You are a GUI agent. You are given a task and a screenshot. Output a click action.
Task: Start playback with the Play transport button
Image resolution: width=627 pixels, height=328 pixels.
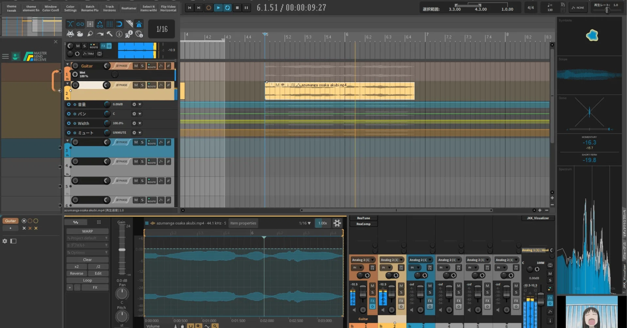(x=218, y=8)
